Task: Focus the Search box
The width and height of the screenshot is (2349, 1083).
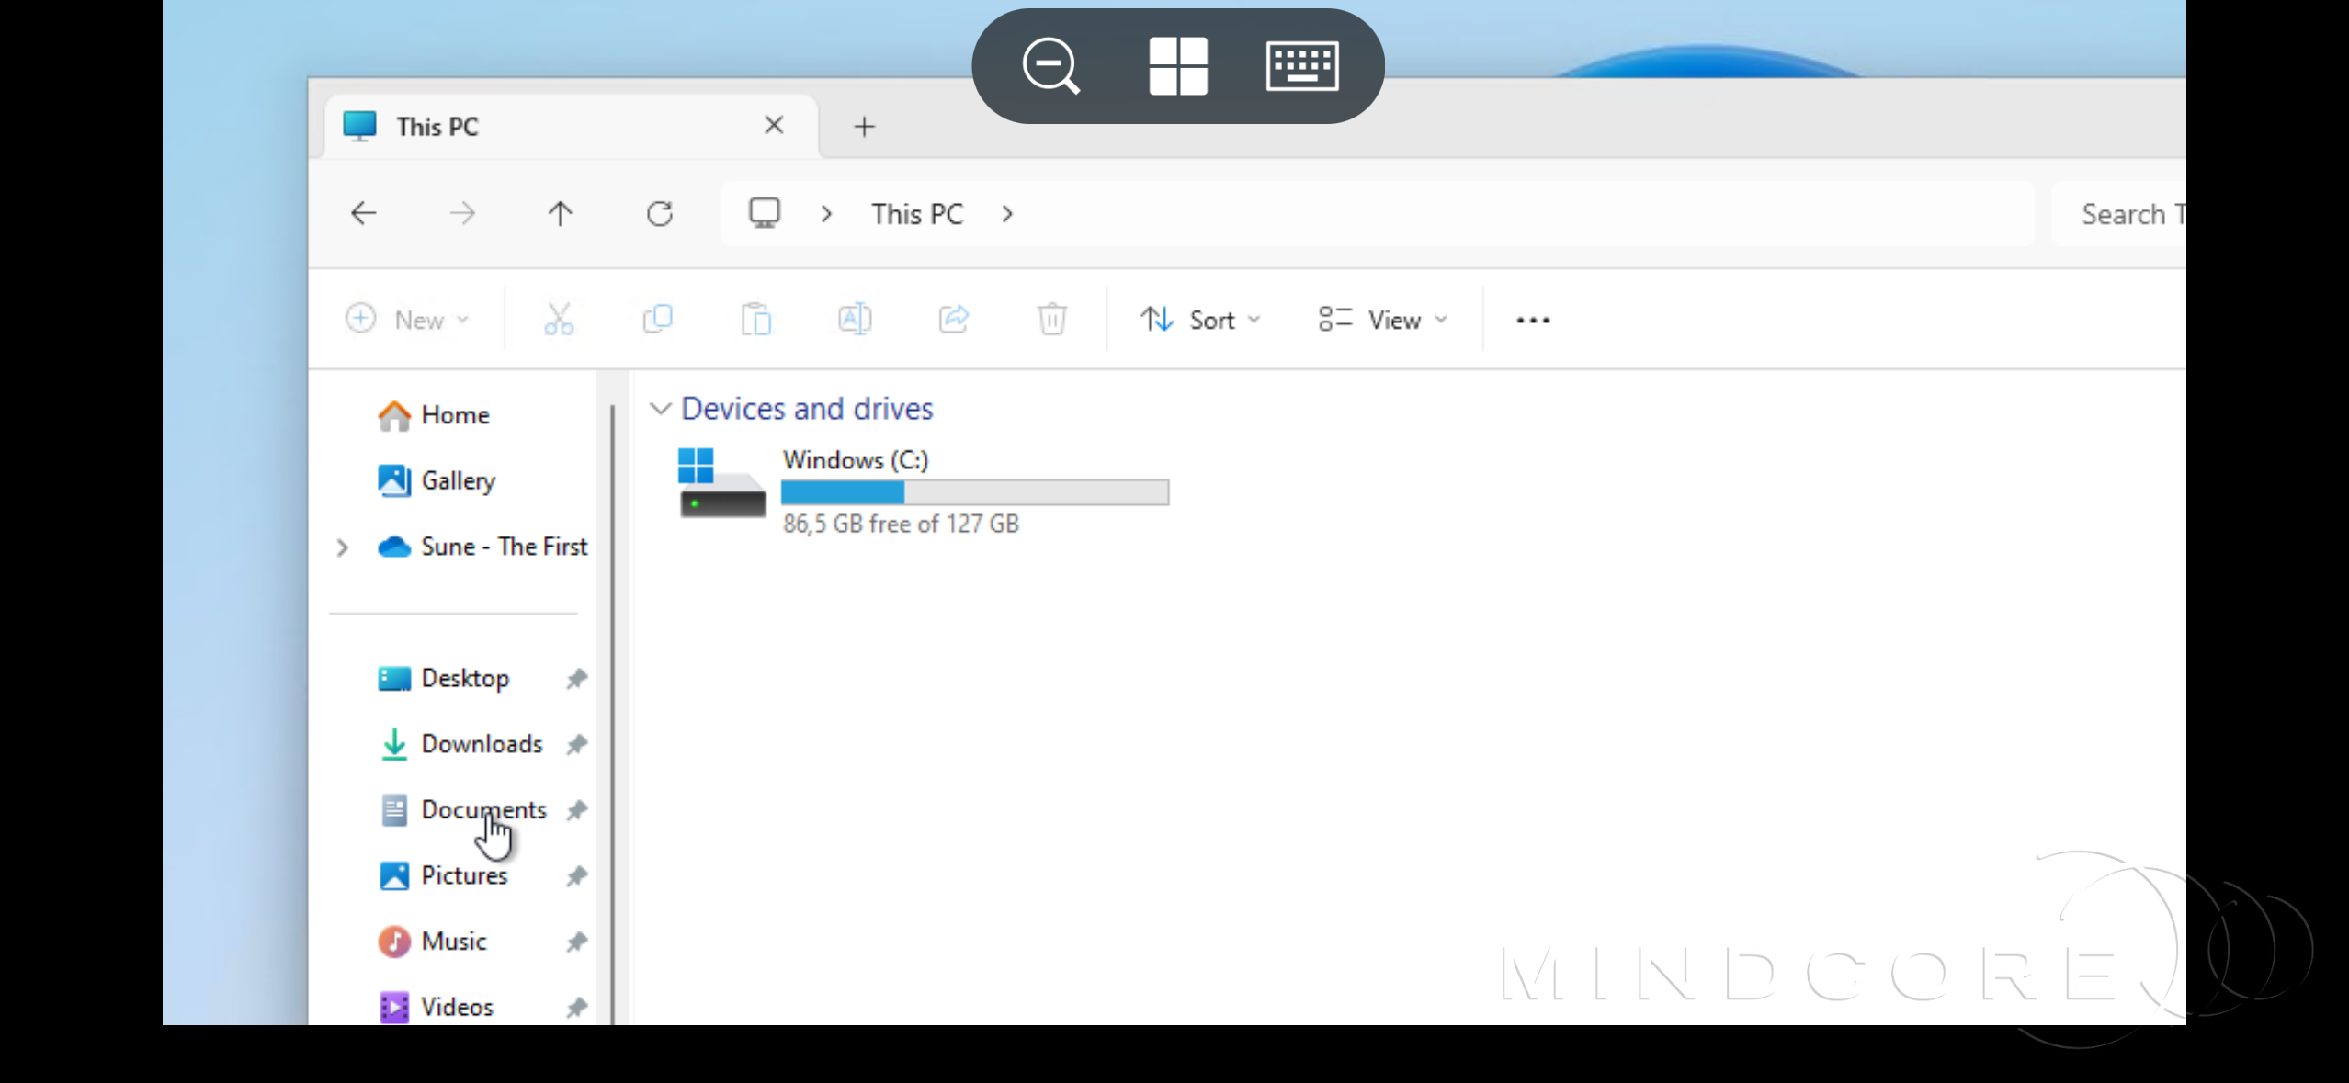Action: [2118, 214]
